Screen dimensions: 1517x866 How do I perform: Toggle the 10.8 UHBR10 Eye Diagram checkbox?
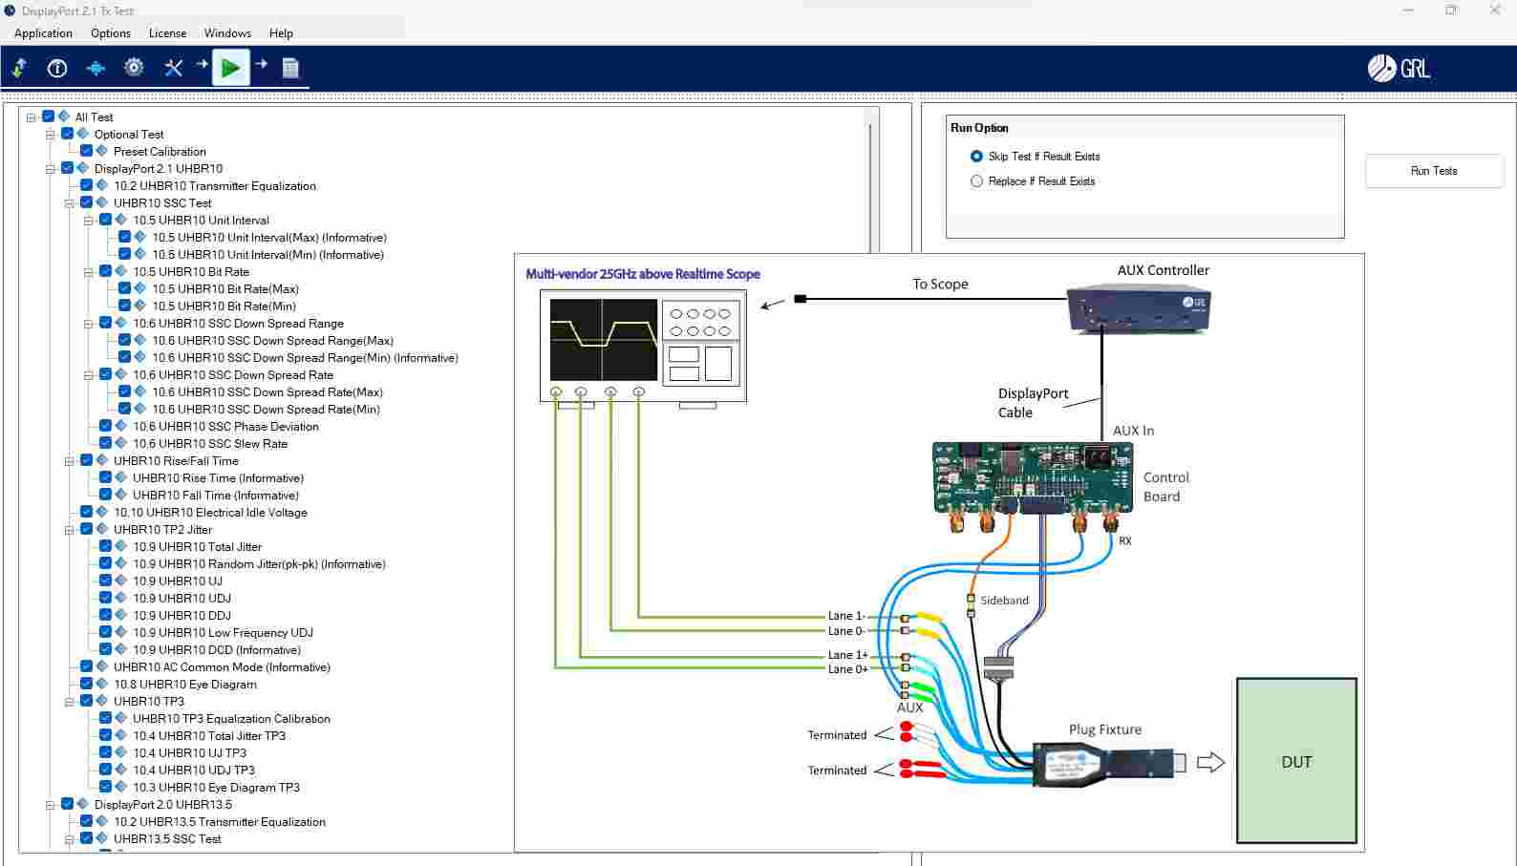[x=87, y=684]
